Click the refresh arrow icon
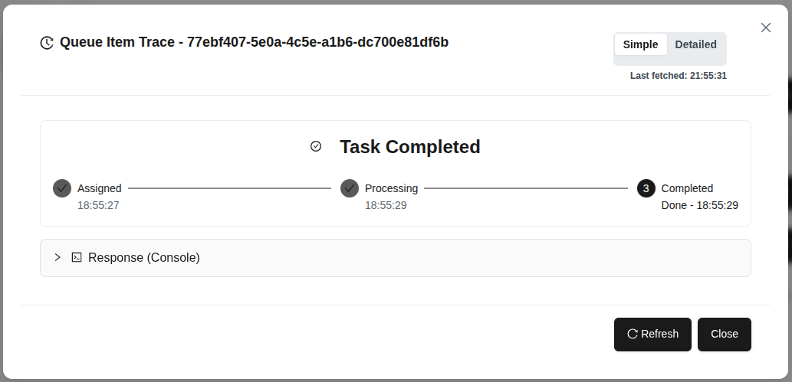Viewport: 792px width, 382px height. [x=633, y=334]
